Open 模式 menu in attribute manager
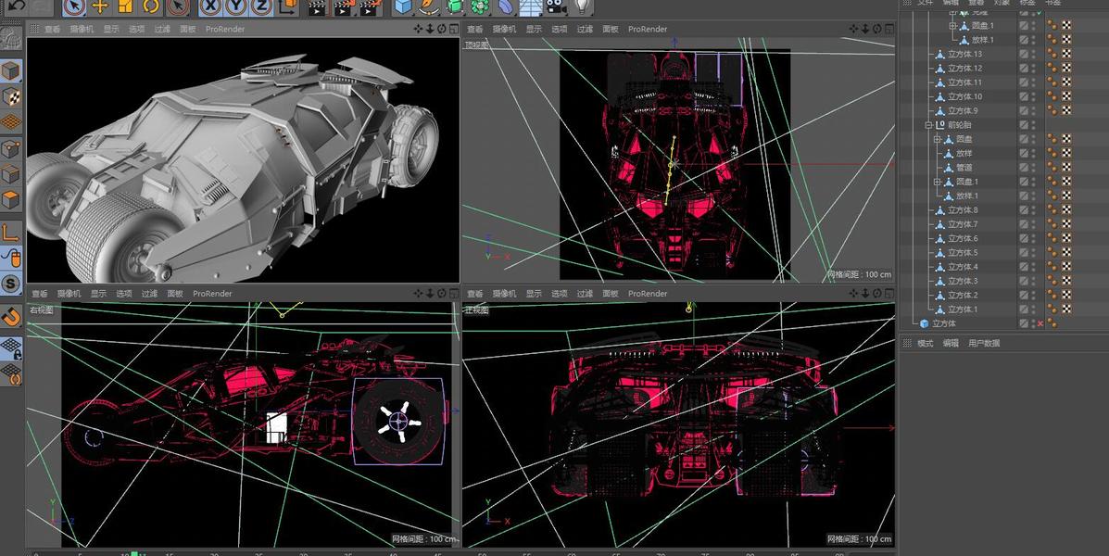The image size is (1109, 556). tap(926, 343)
